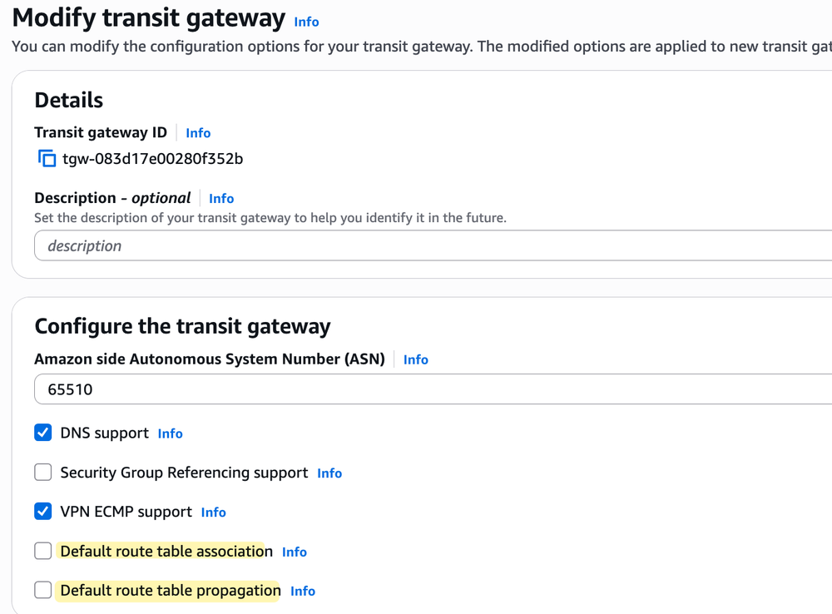Viewport: 832px width, 614px height.
Task: View Info for VPN ECMP support
Action: coord(213,512)
